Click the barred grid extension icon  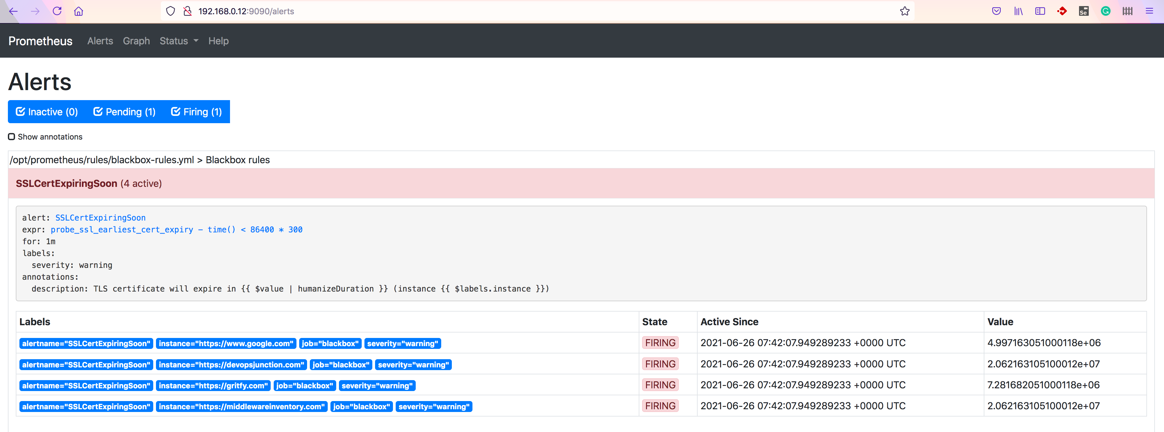click(1127, 11)
